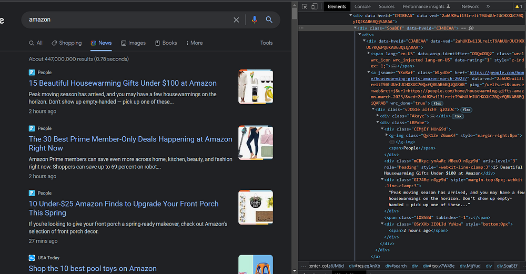Select div#search breadcrumb

coord(396,266)
